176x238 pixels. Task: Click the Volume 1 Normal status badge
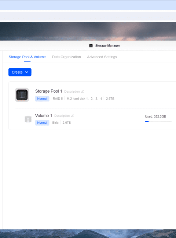click(x=42, y=123)
